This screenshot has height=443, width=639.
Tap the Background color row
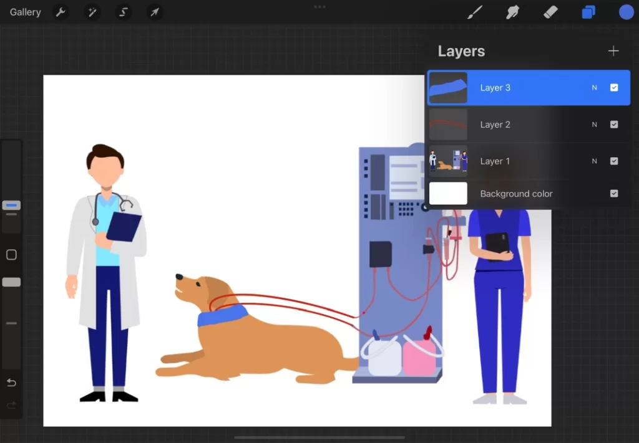click(x=529, y=194)
